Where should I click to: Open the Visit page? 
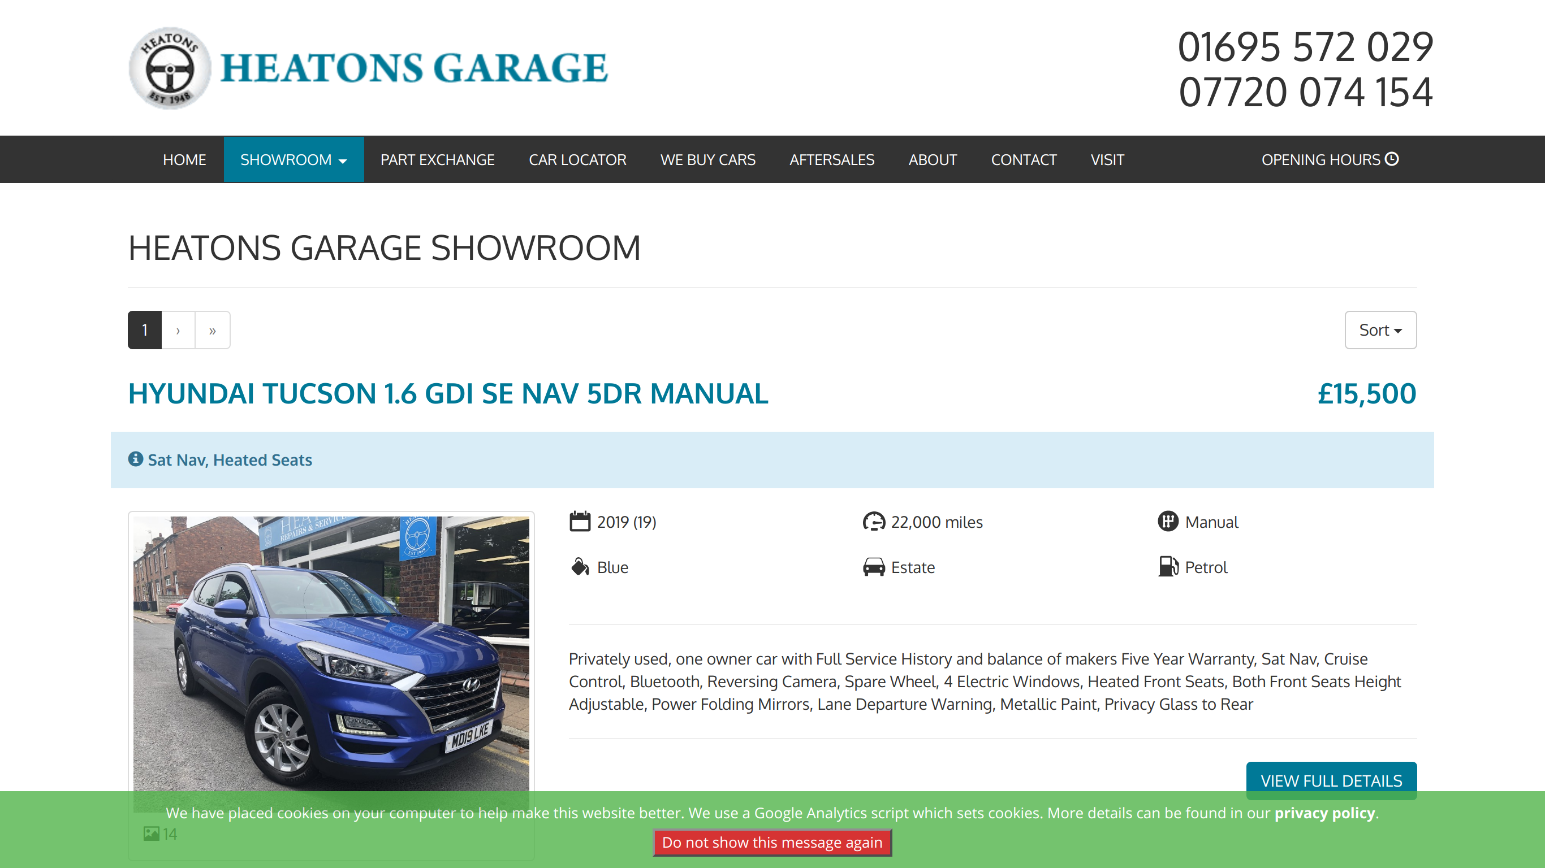(1107, 160)
